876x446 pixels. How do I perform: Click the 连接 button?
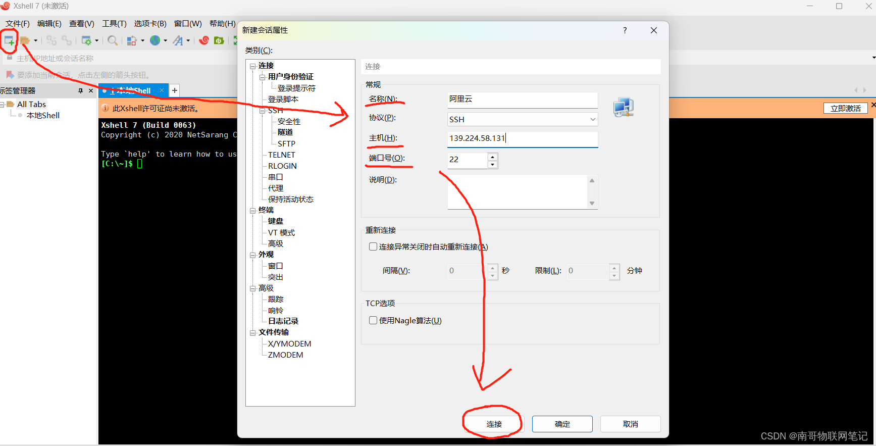point(494,424)
